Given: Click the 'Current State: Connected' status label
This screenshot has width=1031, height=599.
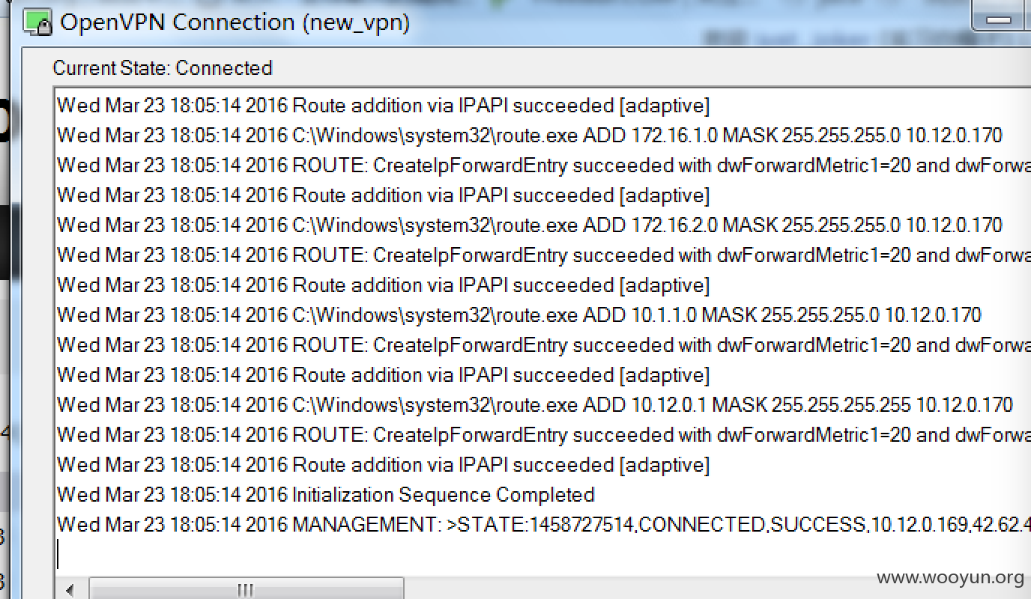Looking at the screenshot, I should click(162, 68).
